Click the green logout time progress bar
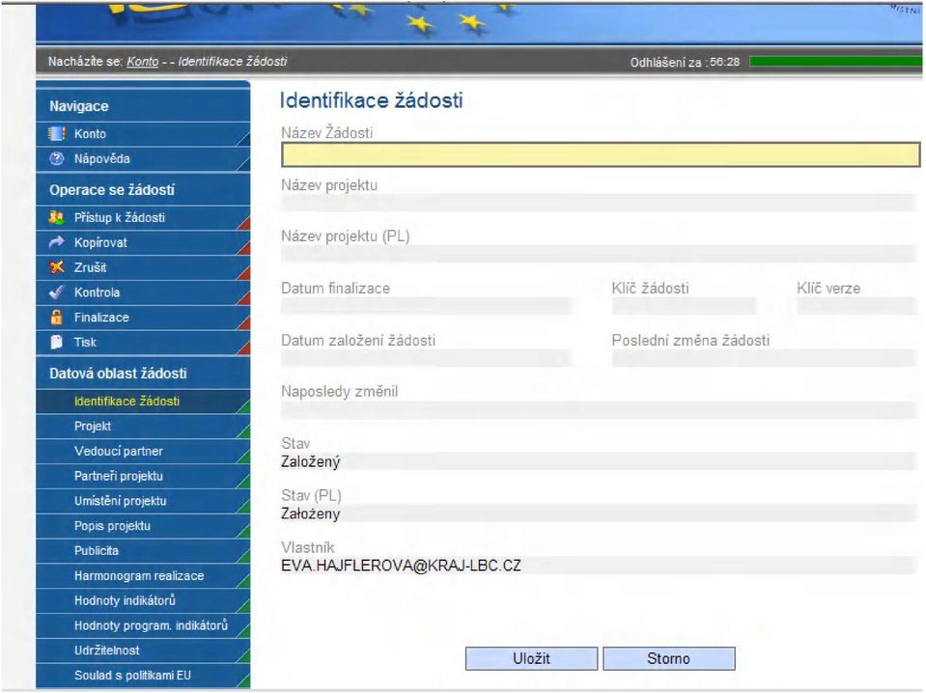 (x=835, y=62)
